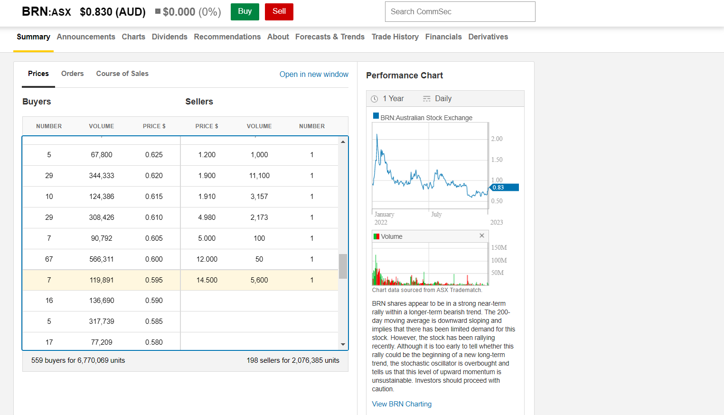Select buyer volume 308,426 cell
The width and height of the screenshot is (724, 415).
pos(102,217)
